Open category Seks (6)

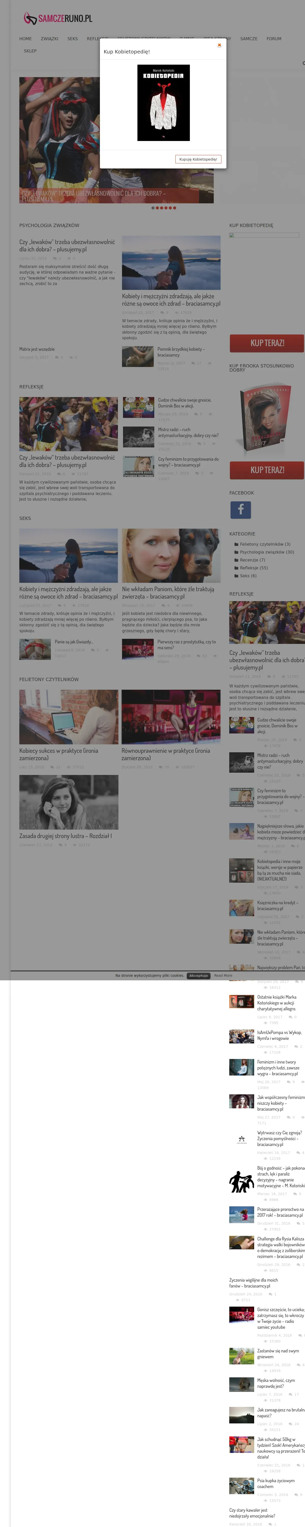tap(248, 576)
